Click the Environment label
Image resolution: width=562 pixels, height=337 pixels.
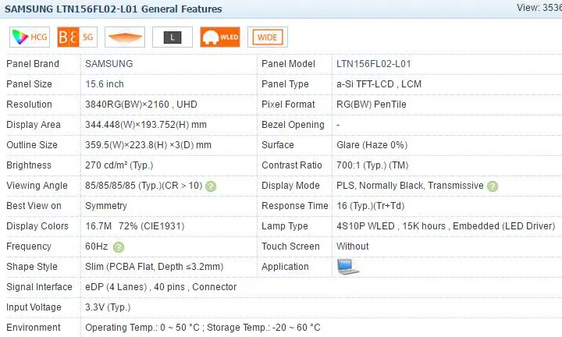[x=34, y=328]
